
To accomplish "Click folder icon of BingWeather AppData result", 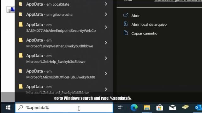I will coord(21,40).
